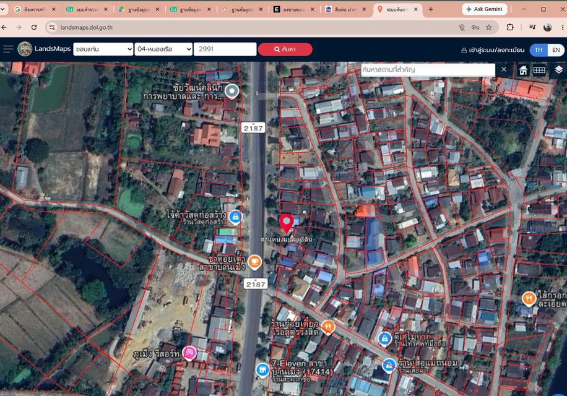Switch language to EN
567x396 pixels.
(556, 50)
